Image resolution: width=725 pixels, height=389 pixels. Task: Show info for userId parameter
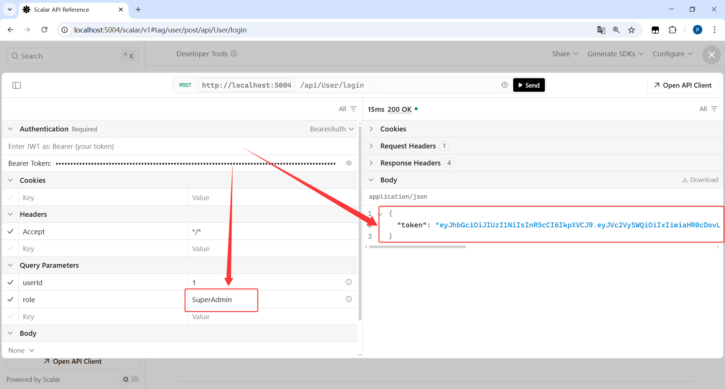click(x=349, y=282)
